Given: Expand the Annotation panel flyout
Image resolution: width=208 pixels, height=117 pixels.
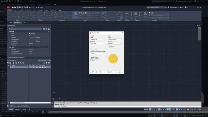Looking at the screenshot, I should 62,20.
